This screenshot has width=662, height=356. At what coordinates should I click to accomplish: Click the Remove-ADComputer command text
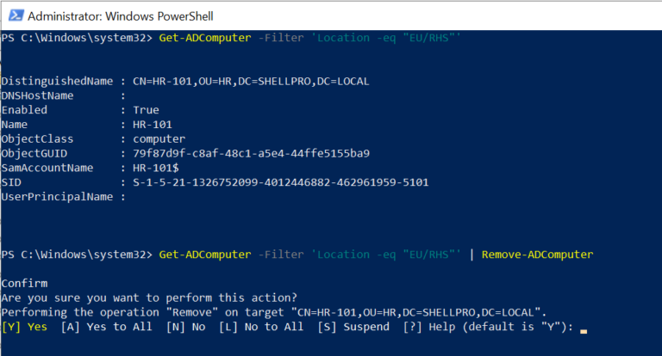(x=537, y=255)
